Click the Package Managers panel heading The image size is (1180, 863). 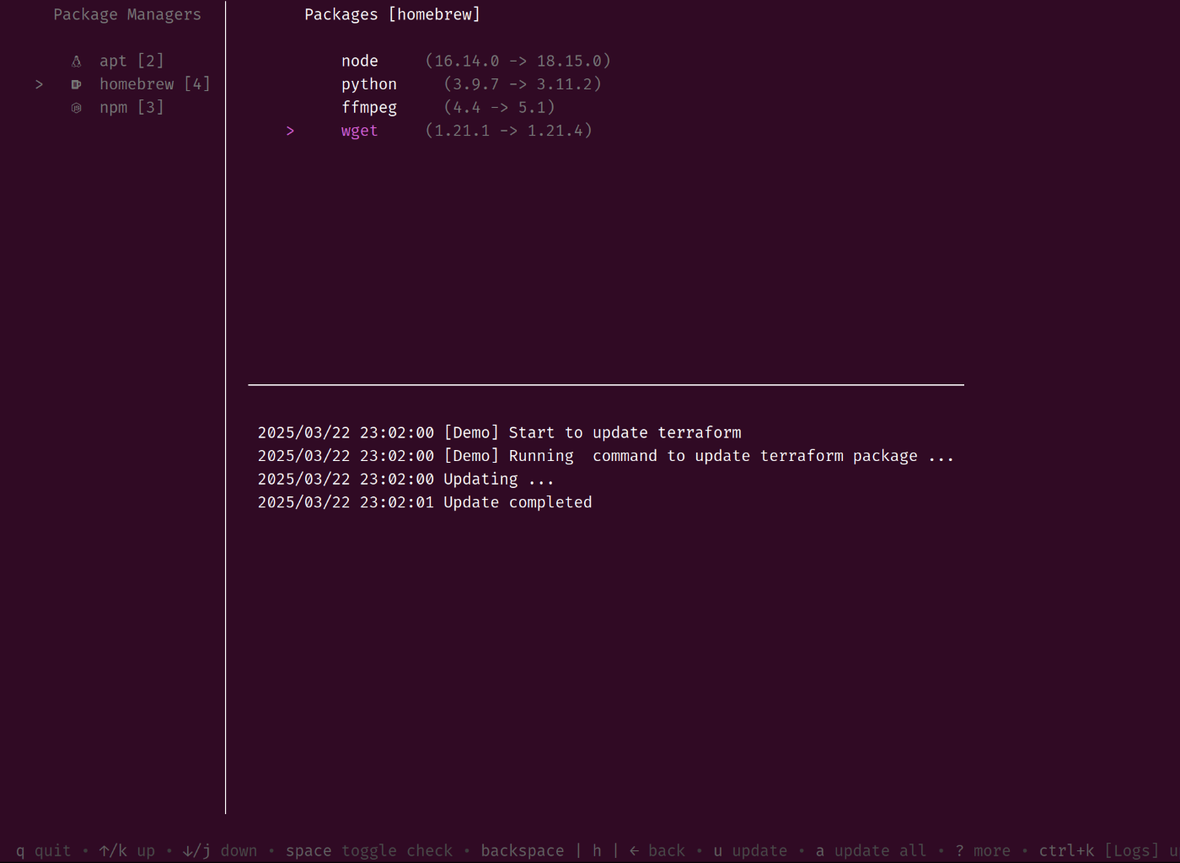(127, 14)
